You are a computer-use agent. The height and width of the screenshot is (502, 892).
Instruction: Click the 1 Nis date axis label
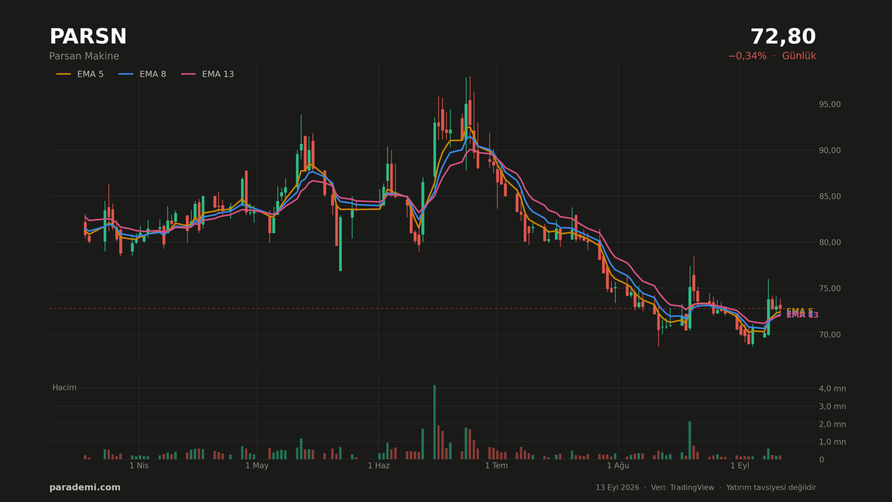click(139, 466)
